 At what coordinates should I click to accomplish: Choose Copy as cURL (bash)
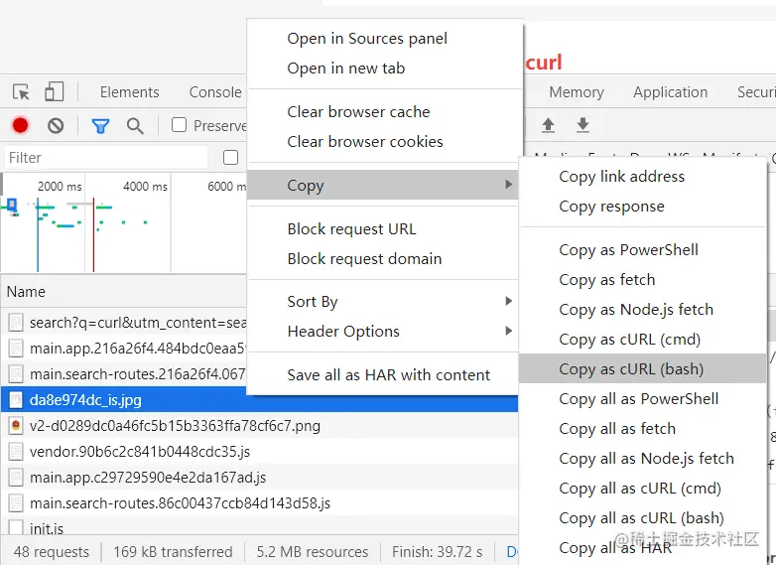[642, 369]
